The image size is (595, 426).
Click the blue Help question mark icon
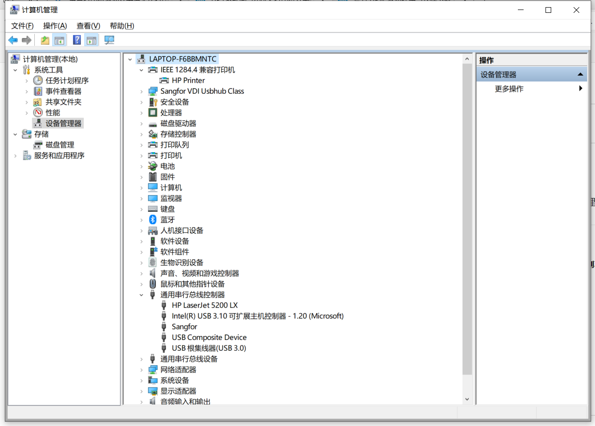pos(77,40)
